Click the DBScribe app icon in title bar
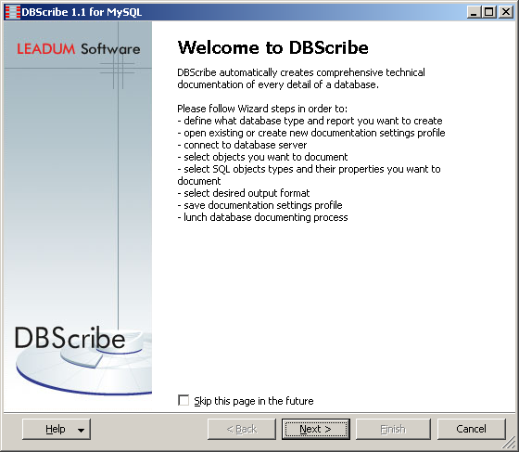 [x=13, y=12]
